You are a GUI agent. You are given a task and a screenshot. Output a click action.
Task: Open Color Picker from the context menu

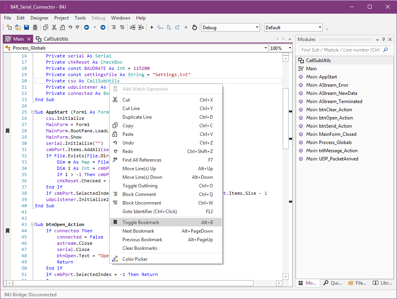[x=135, y=259]
